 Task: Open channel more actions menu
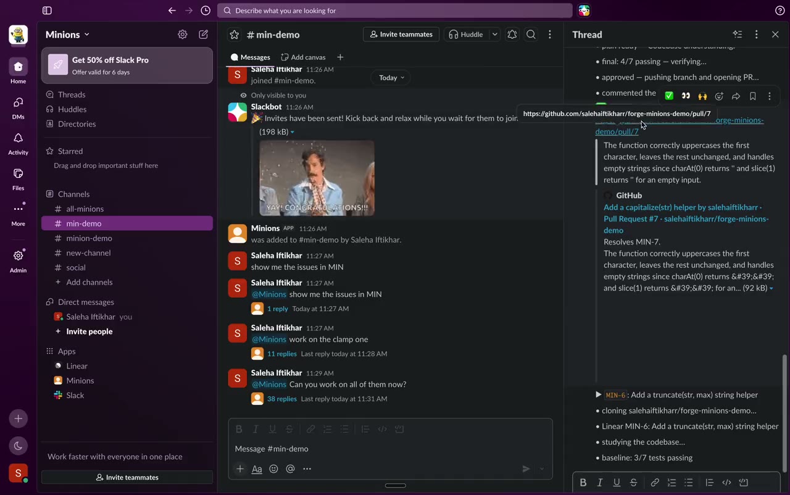click(x=550, y=35)
